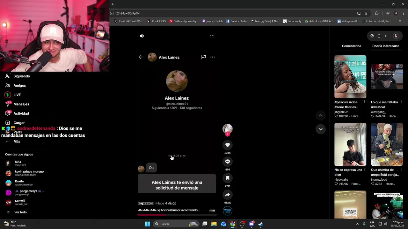Open jingren371 película video thumbnail
Screen dimensions: 408x229
tap(350, 77)
